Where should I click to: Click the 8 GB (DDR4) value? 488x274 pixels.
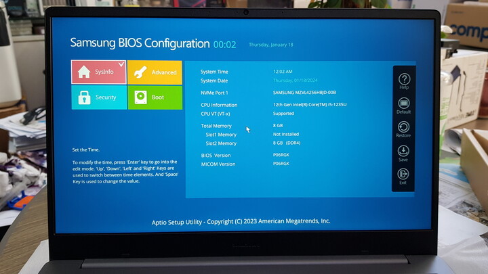[287, 143]
